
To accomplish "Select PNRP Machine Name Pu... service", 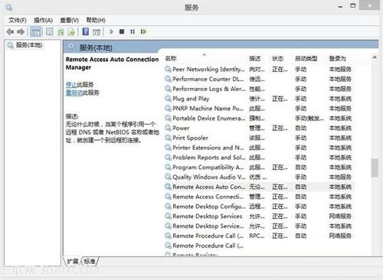I will pos(258,109).
